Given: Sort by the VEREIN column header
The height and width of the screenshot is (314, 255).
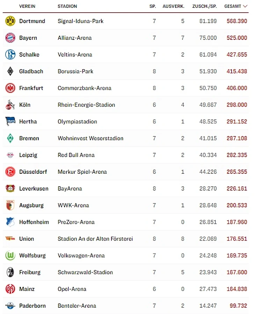Looking at the screenshot, I should tap(27, 6).
